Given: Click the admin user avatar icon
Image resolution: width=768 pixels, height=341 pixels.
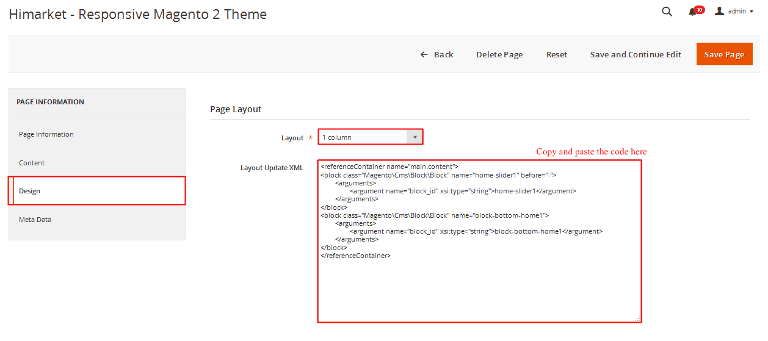Looking at the screenshot, I should (719, 11).
